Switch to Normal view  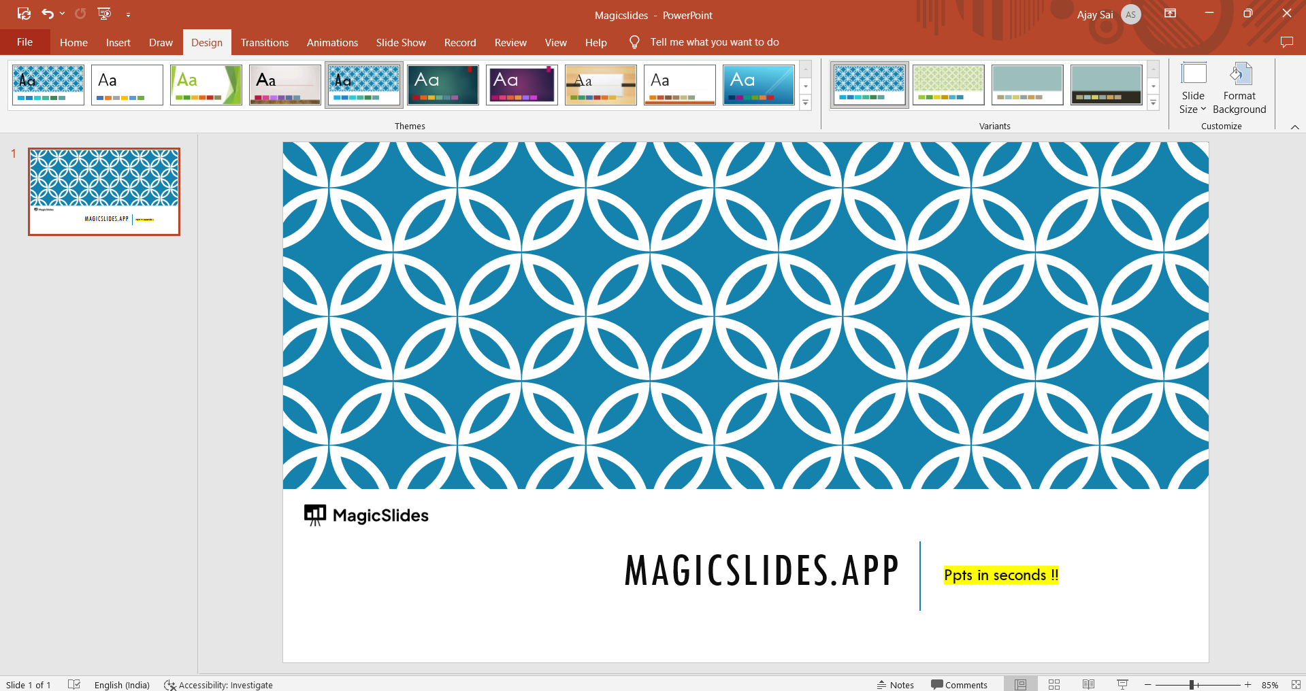point(1021,684)
